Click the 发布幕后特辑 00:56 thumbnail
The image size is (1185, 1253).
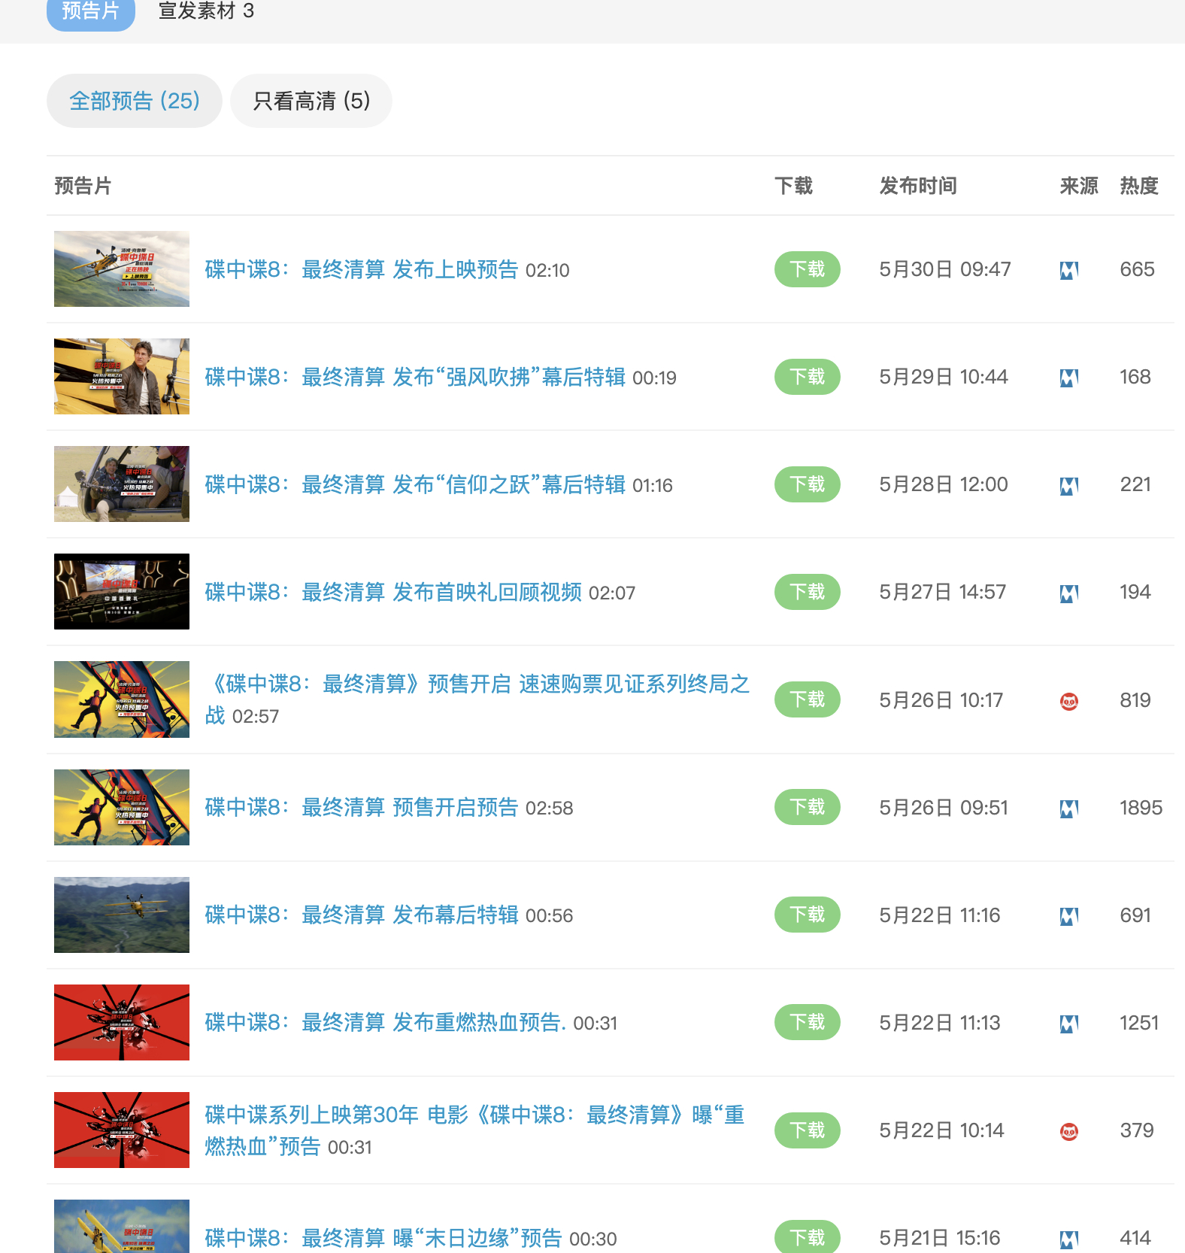(x=122, y=915)
